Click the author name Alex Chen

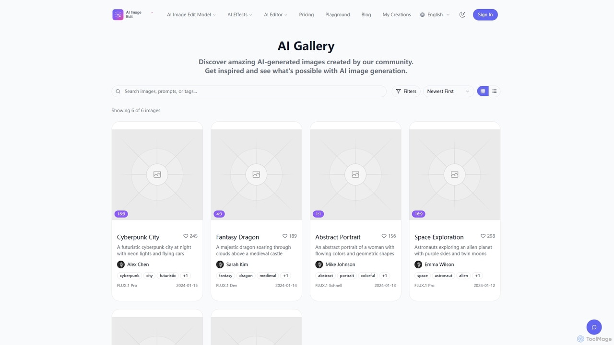[138, 264]
